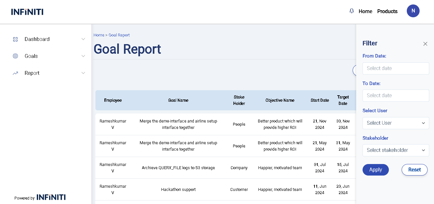Expand the Dashboard menu chevron

coord(83,39)
